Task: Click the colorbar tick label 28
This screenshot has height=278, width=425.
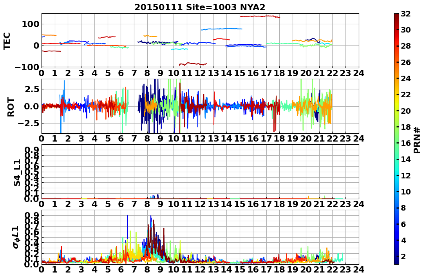Action: pos(405,46)
